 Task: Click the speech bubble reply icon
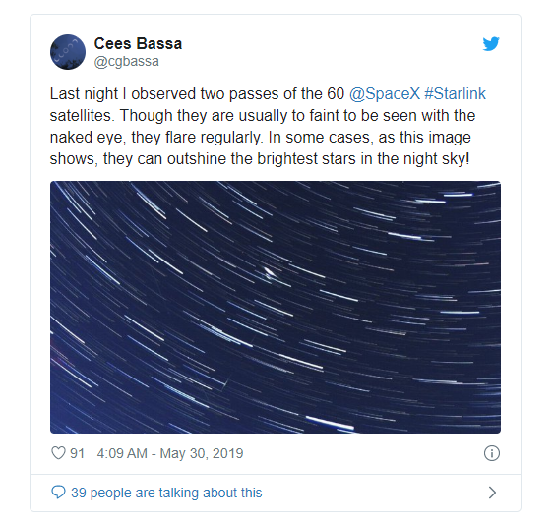[x=58, y=492]
